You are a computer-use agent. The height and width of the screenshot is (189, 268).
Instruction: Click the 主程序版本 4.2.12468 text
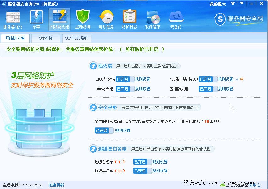pos(23,185)
